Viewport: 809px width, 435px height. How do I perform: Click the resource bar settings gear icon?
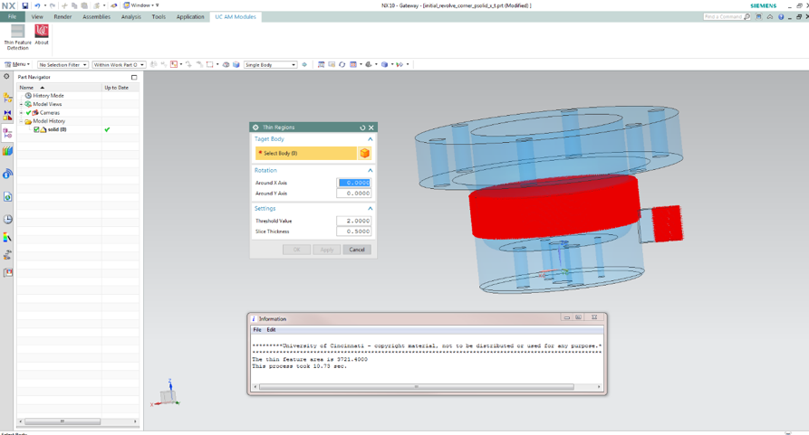tap(6, 76)
